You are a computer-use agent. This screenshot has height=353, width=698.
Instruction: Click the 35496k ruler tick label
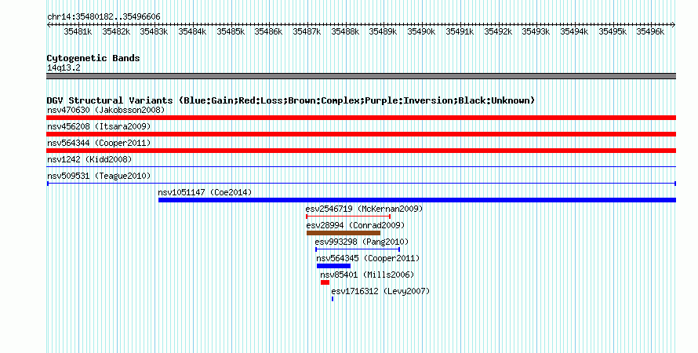click(x=650, y=31)
